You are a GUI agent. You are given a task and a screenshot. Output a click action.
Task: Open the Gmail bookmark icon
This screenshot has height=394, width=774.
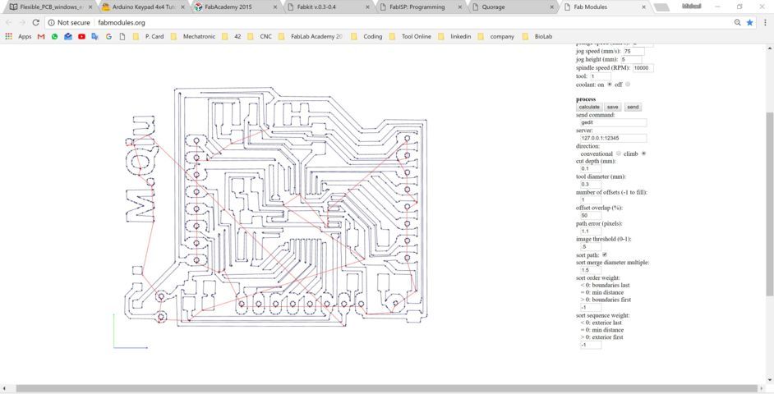click(x=41, y=36)
